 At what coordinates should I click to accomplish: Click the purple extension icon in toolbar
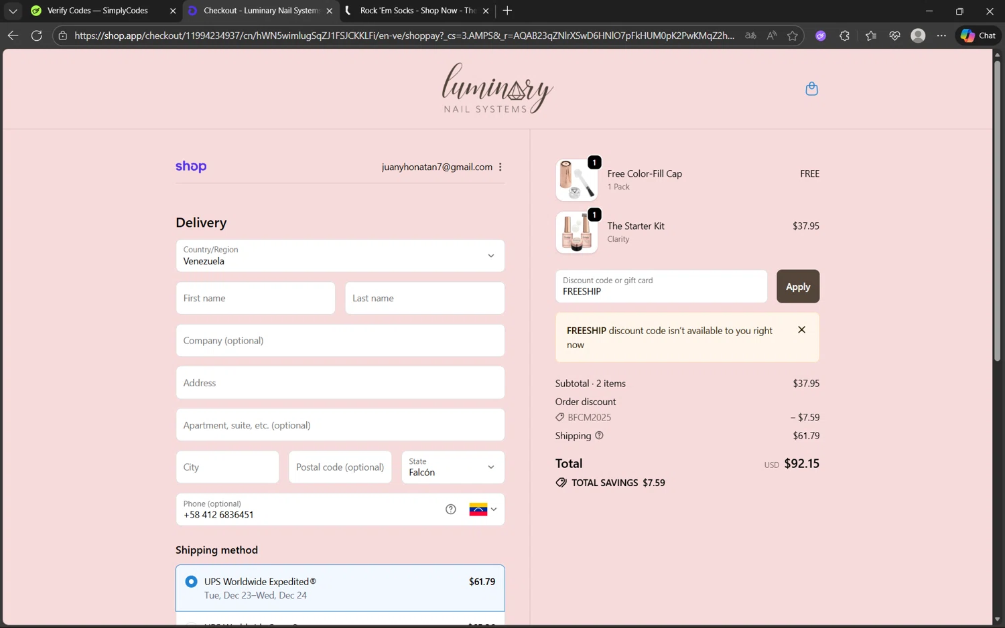tap(821, 35)
